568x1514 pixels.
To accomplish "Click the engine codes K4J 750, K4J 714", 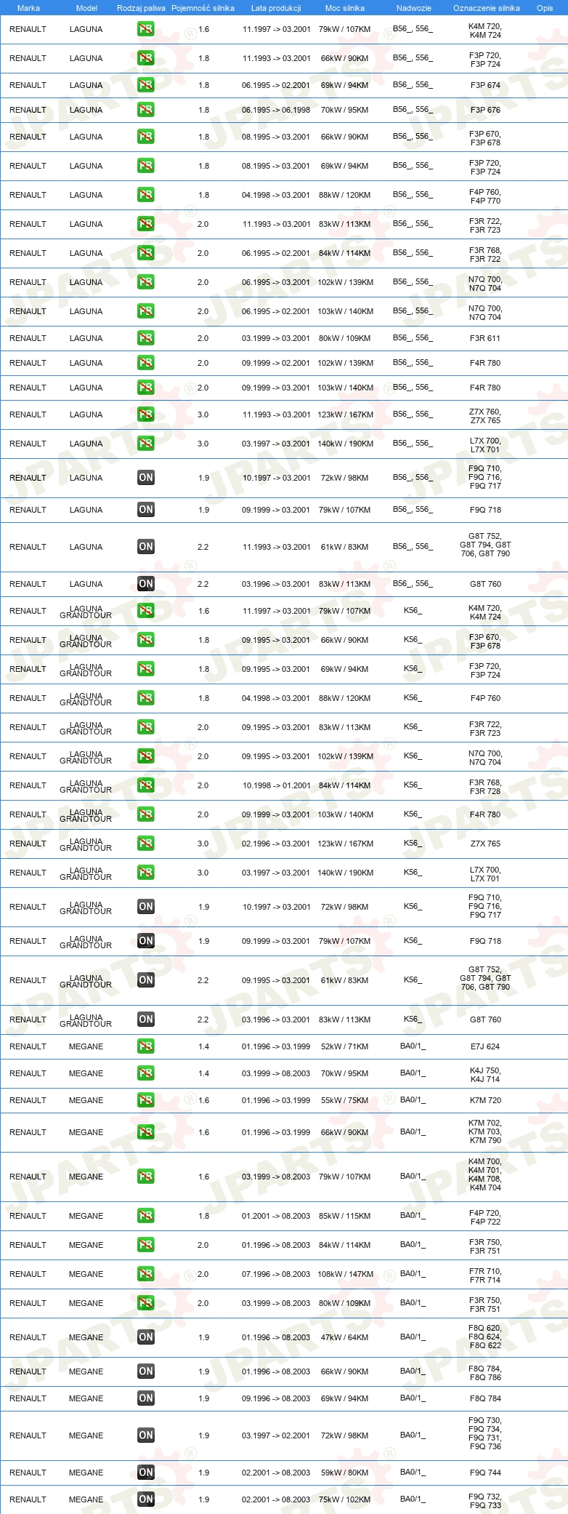I will click(485, 1075).
